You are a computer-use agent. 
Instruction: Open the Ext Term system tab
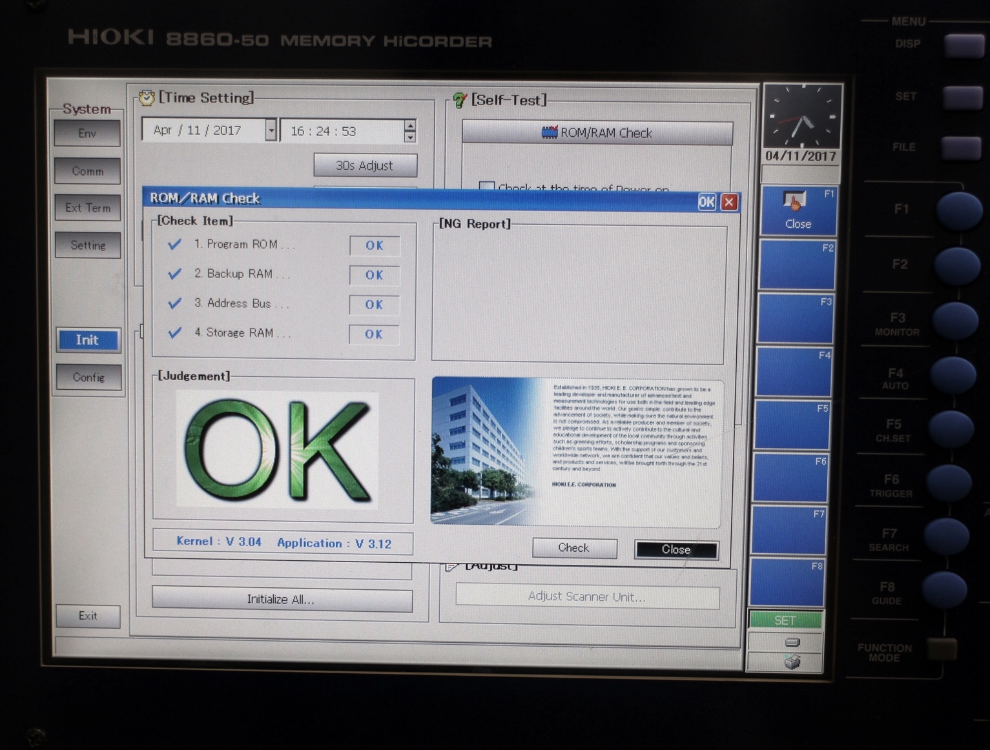click(87, 208)
